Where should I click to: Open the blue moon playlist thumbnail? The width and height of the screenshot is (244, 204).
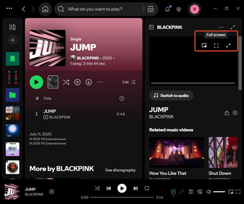click(12, 131)
